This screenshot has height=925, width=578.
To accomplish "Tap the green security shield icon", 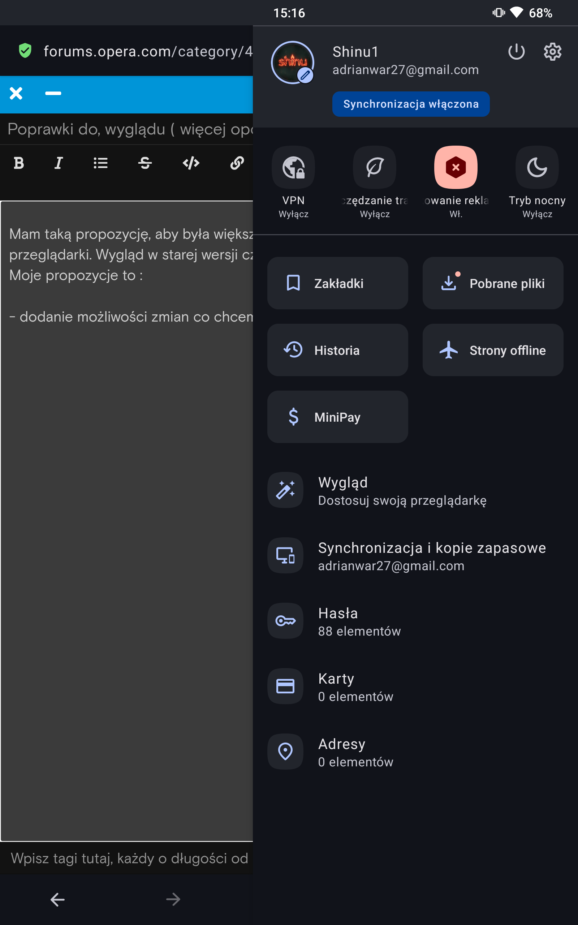I will pos(25,51).
